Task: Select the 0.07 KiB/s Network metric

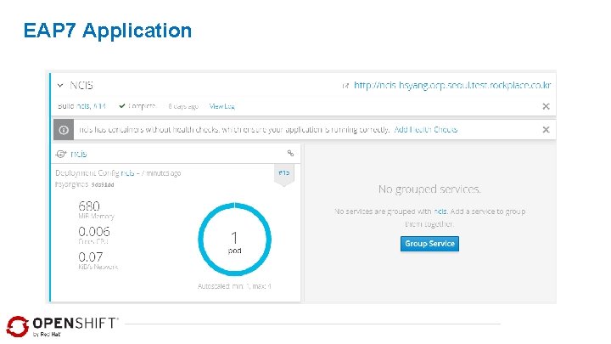Action: (x=98, y=260)
